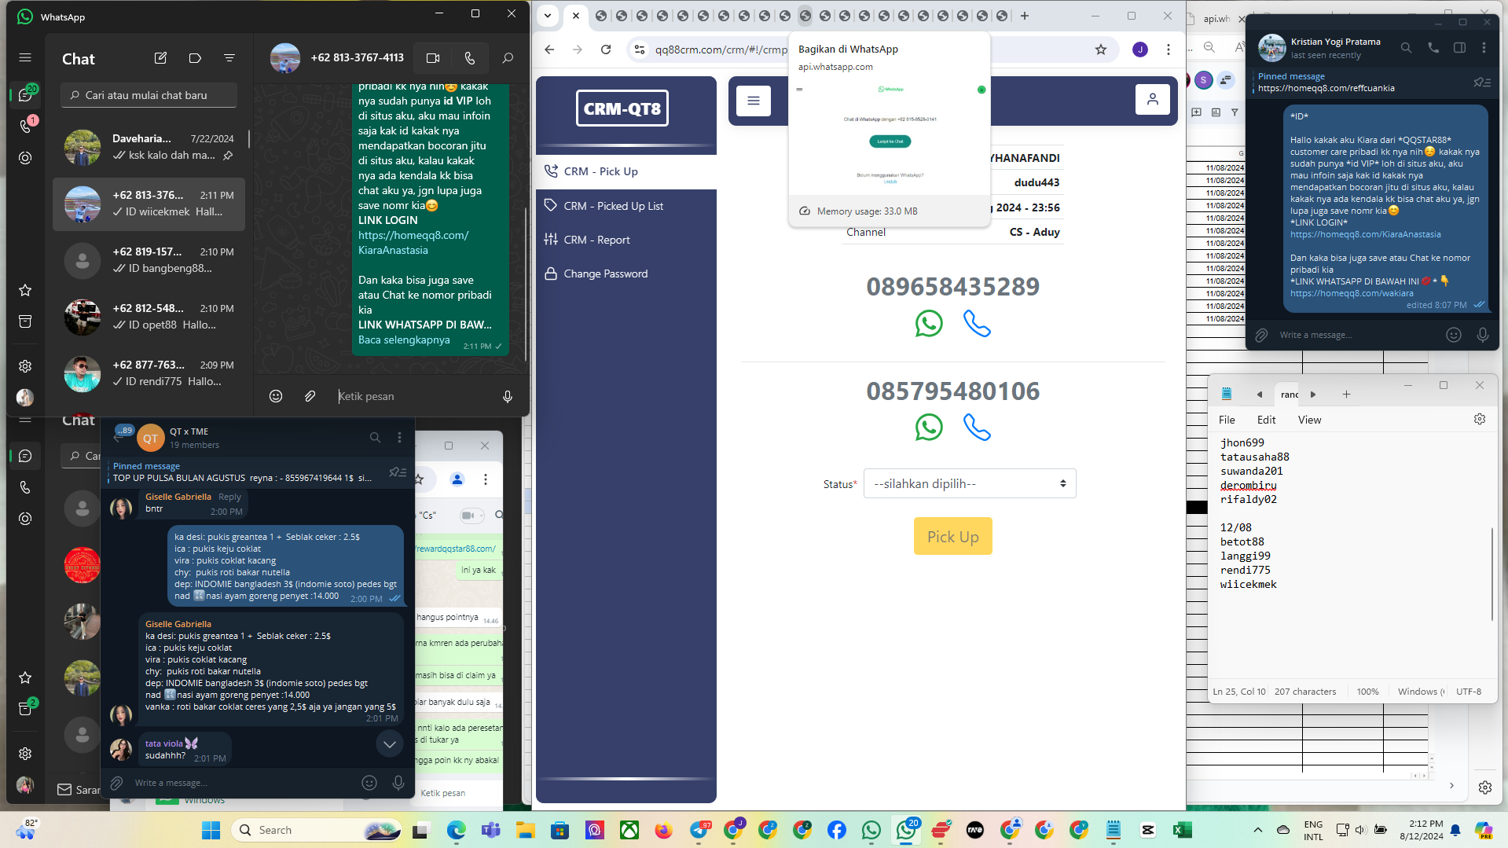This screenshot has width=1508, height=848.
Task: Open the Daveharia chat in WhatsApp list
Action: pyautogui.click(x=149, y=147)
